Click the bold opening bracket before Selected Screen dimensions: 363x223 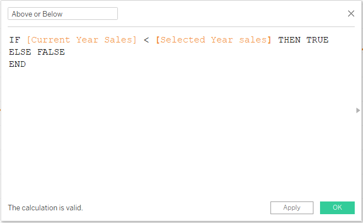pos(158,40)
